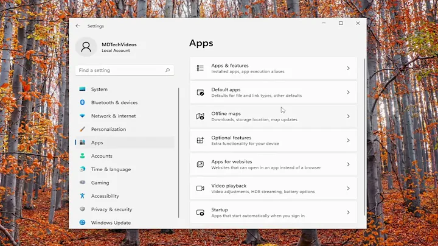Image resolution: width=438 pixels, height=246 pixels.
Task: Click the Accessibility figure icon
Action: pyautogui.click(x=82, y=195)
